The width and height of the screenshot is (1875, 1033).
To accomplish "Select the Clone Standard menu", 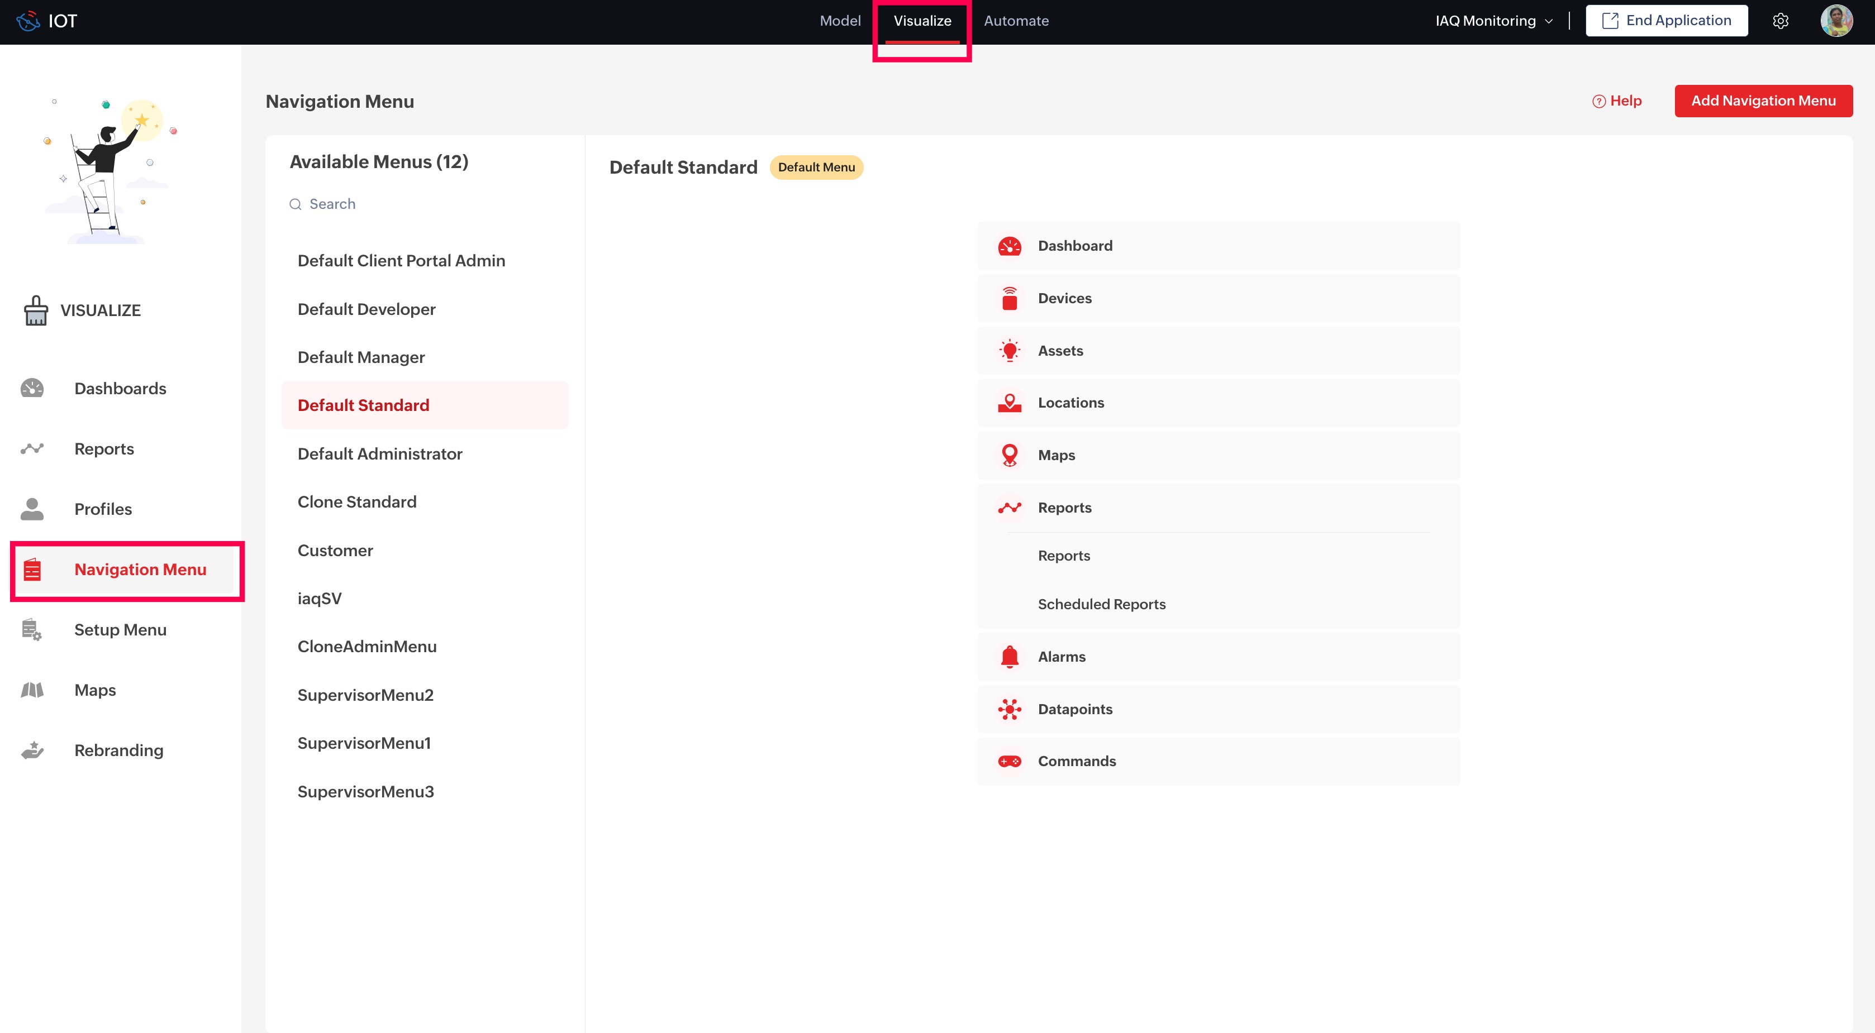I will (356, 502).
